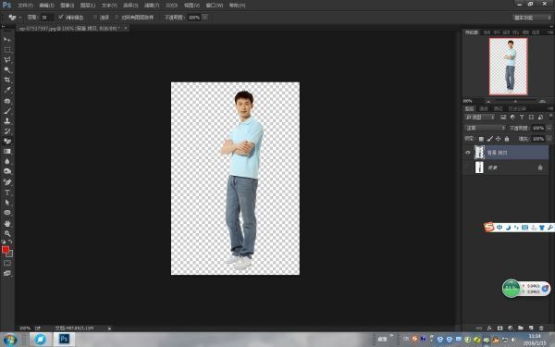Image resolution: width=555 pixels, height=347 pixels.
Task: Select the Eyedropper tool
Action: click(7, 90)
